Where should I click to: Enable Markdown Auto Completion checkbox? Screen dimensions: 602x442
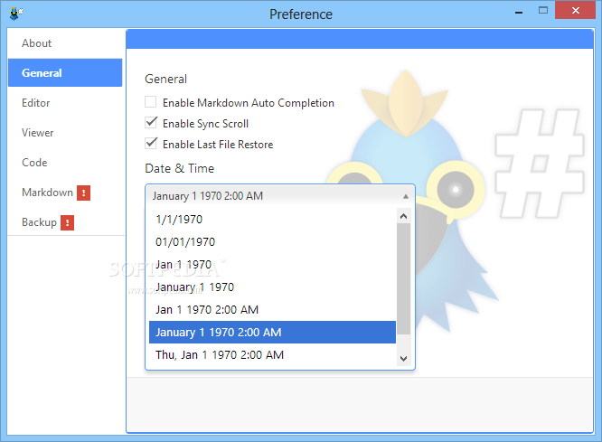[x=150, y=102]
